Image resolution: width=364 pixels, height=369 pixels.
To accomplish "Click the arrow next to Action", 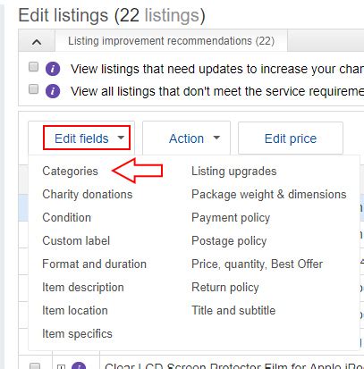I will point(216,138).
